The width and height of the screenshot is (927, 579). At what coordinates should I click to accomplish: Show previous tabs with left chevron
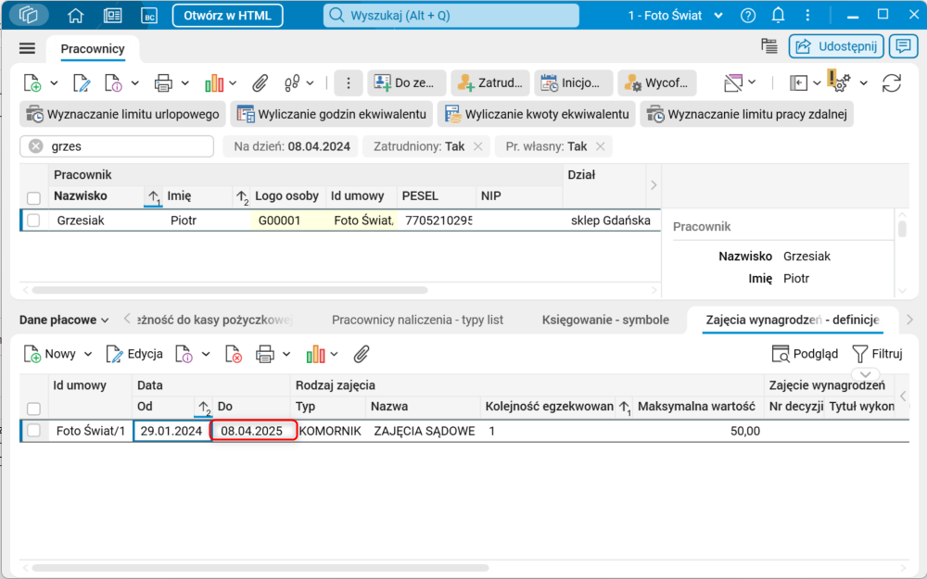(x=127, y=319)
